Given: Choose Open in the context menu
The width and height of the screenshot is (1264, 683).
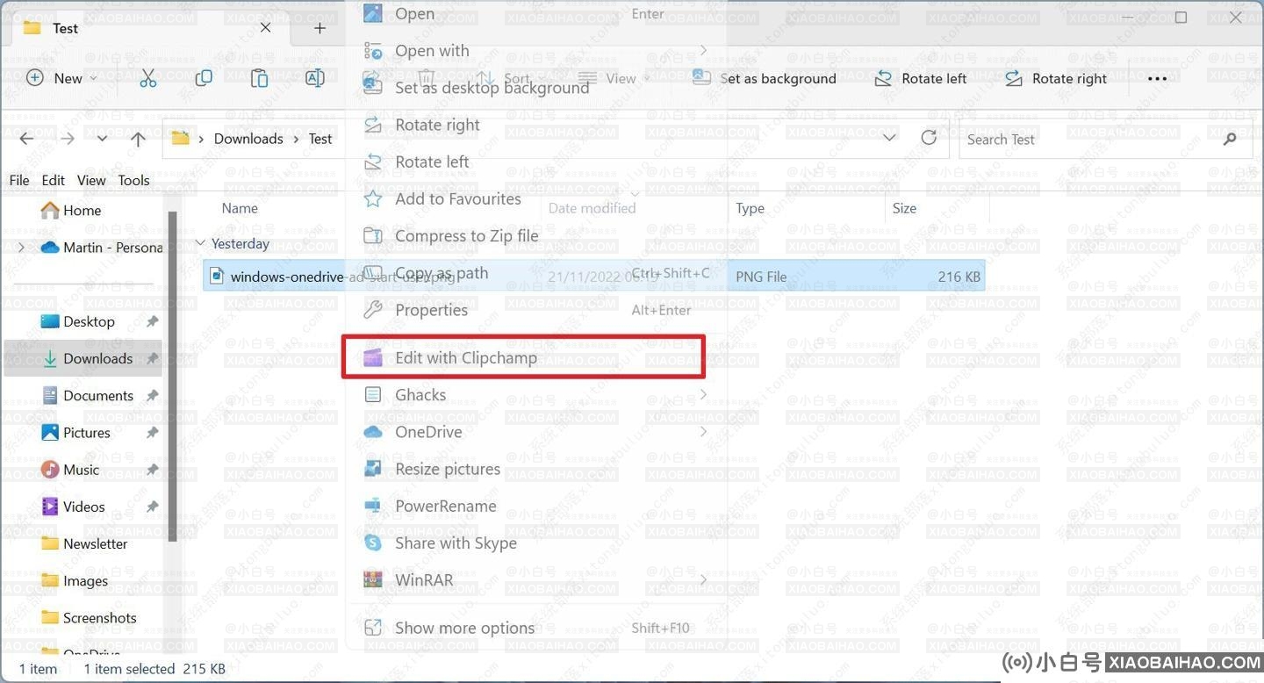Looking at the screenshot, I should [x=536, y=14].
